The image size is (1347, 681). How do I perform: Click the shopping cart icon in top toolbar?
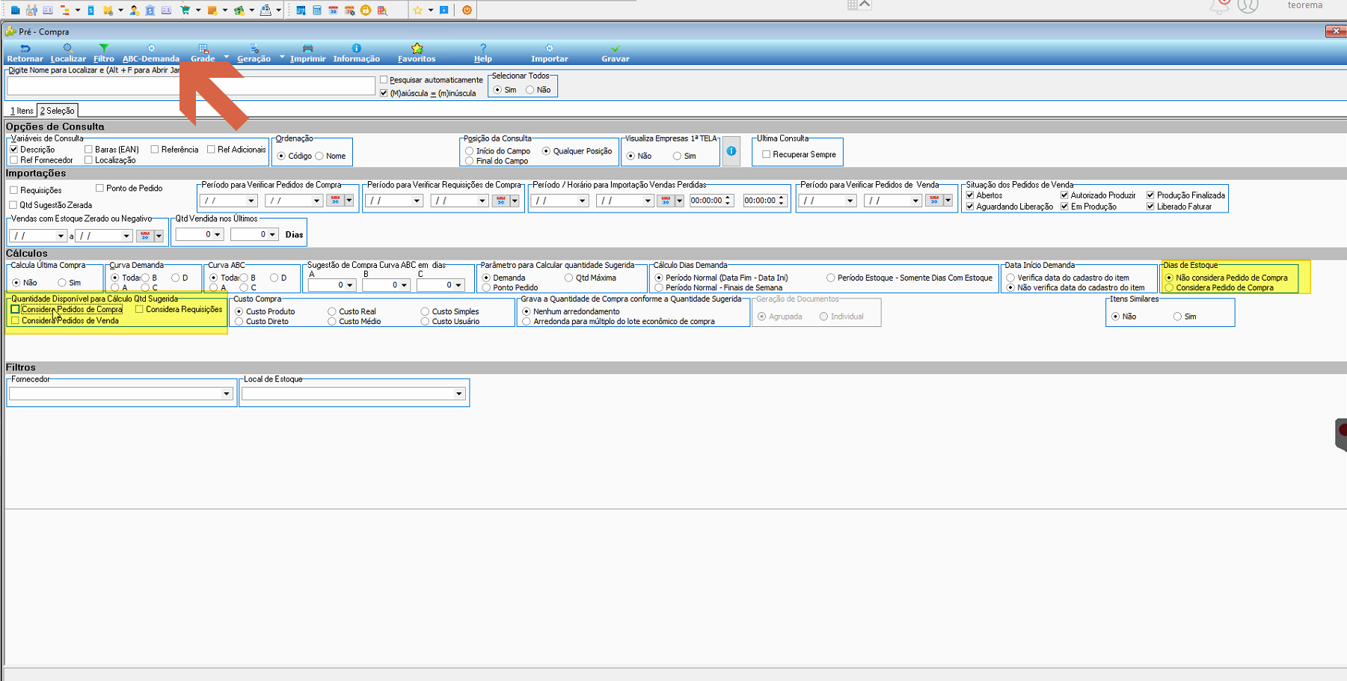coord(185,10)
